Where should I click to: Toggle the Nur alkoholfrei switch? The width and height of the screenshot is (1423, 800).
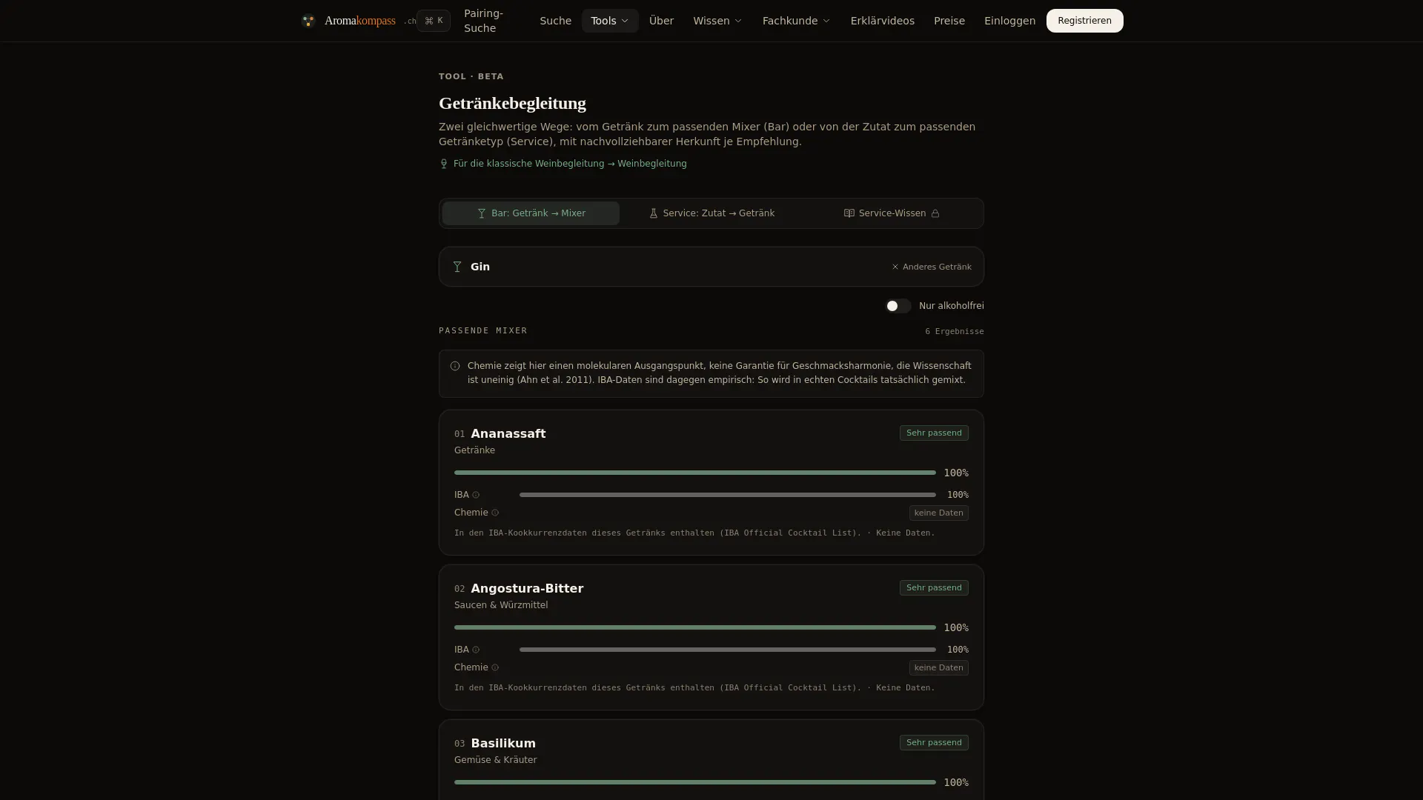point(898,306)
